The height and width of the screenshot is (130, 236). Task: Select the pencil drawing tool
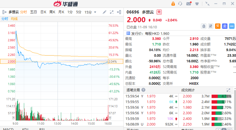click(104, 12)
